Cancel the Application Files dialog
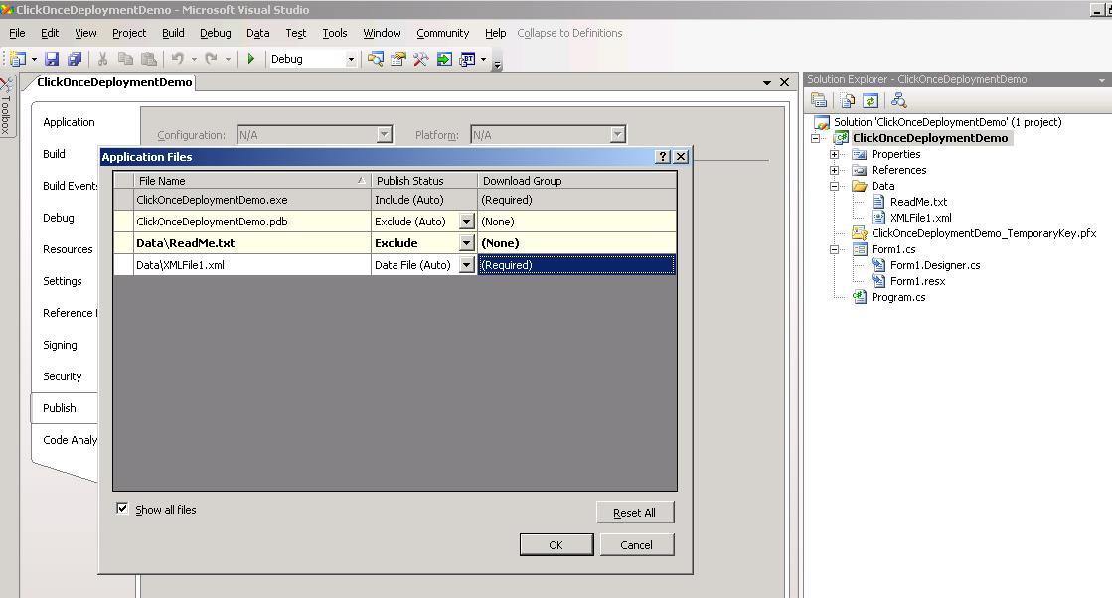Screen dimensions: 1112x598 pyautogui.click(x=636, y=545)
